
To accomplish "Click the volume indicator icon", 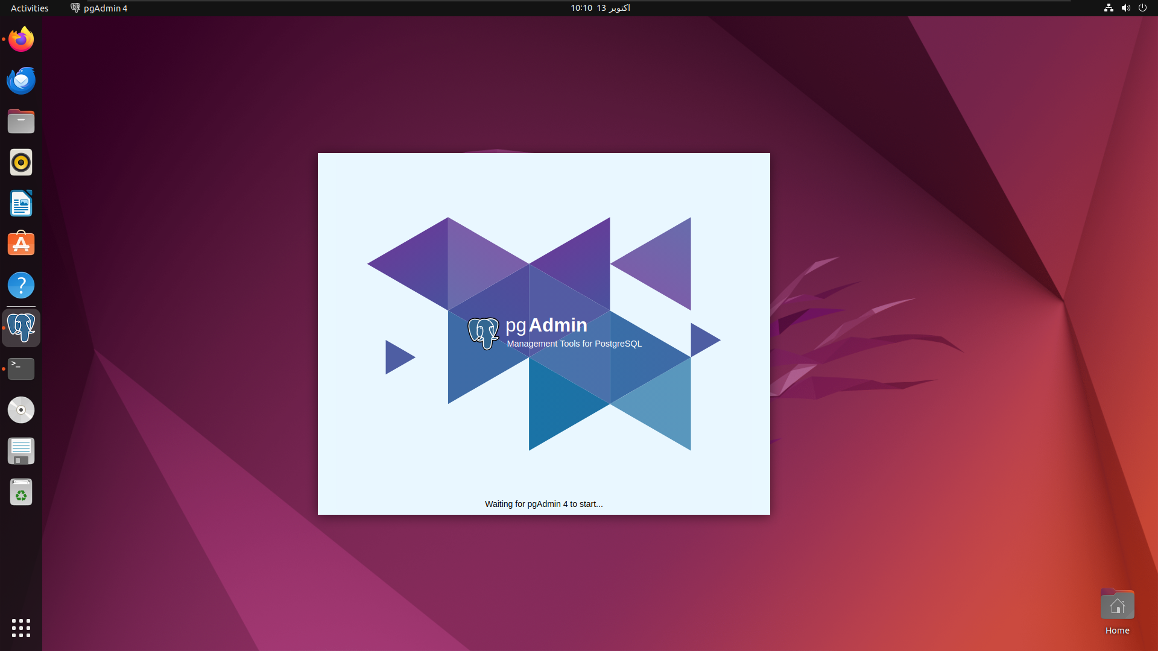I will point(1125,8).
